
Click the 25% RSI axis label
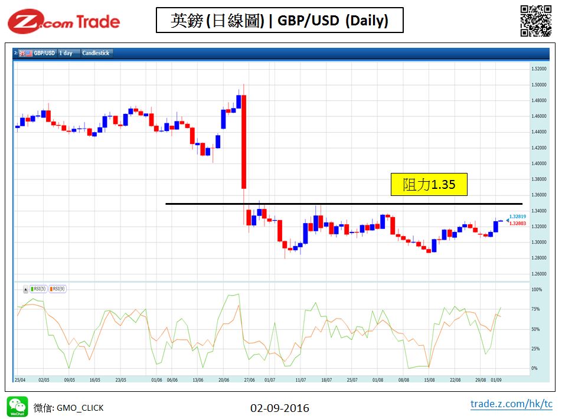[x=535, y=349]
